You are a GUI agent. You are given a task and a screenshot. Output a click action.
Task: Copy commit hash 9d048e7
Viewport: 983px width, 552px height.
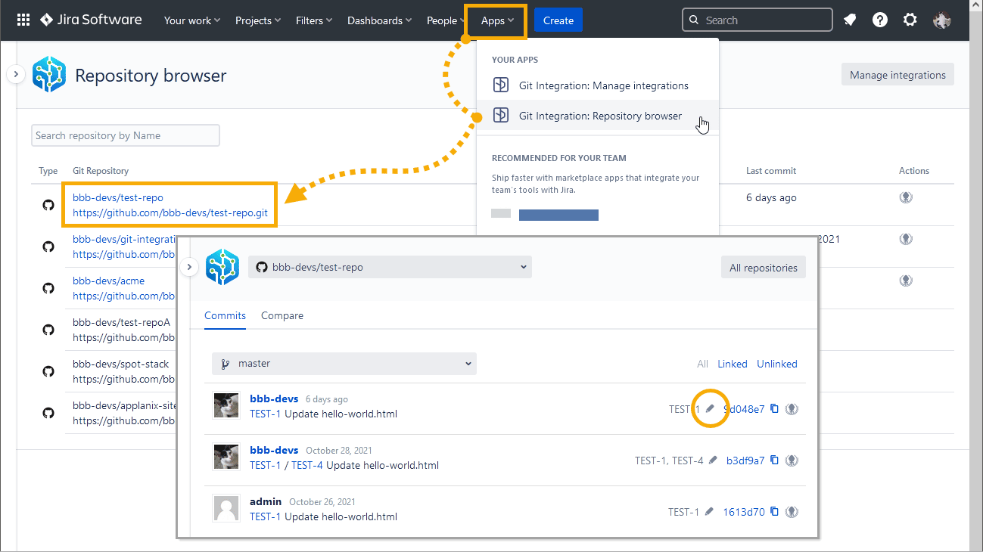click(774, 408)
